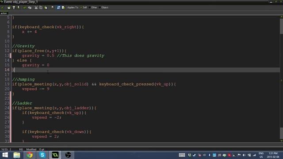The height and width of the screenshot is (159, 283).
Task: Switch to the action tab
Action: (4, 13)
